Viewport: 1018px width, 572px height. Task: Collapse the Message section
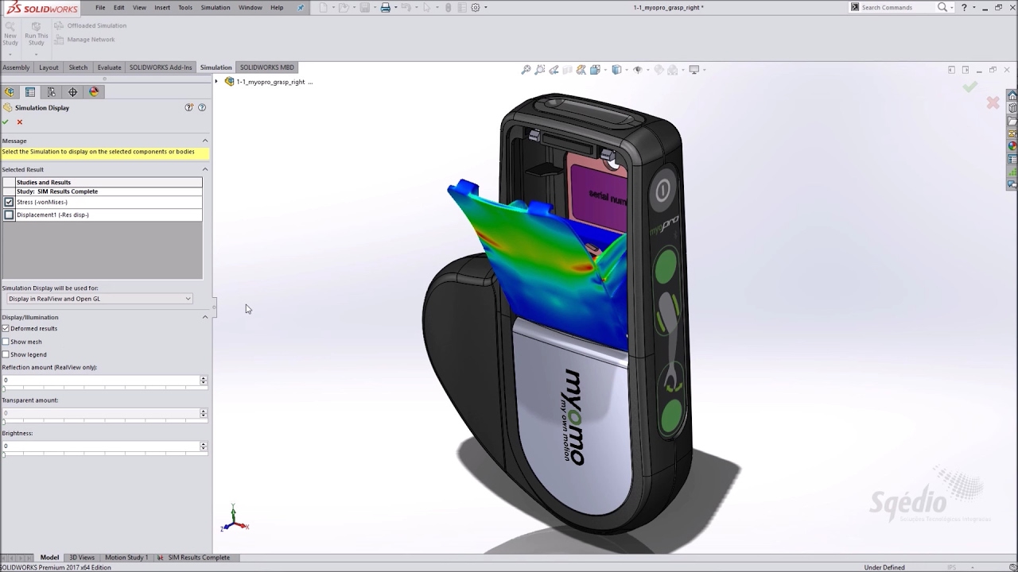point(204,141)
